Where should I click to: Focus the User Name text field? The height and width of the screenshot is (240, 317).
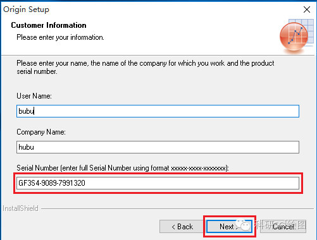click(x=158, y=111)
